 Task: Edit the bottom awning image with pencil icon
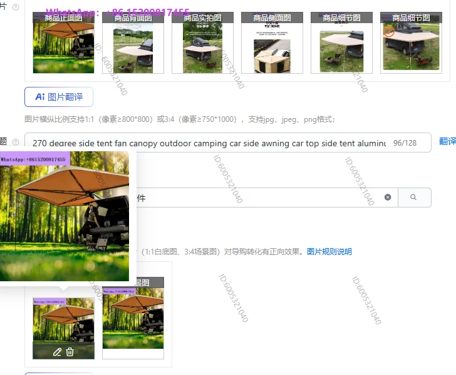[57, 352]
